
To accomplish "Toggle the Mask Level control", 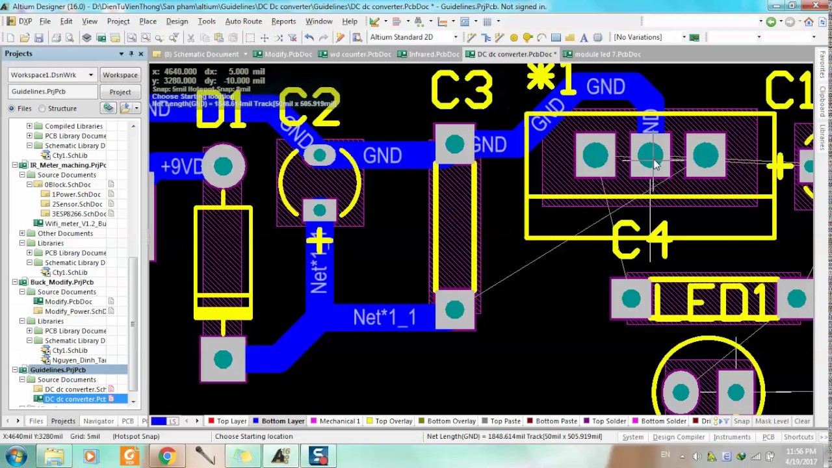I will click(x=772, y=421).
